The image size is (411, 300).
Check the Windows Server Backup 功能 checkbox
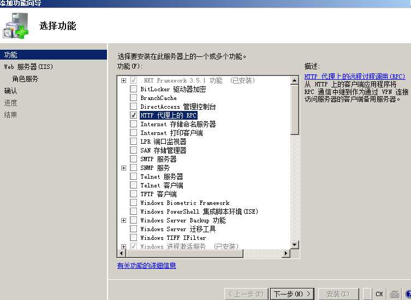click(133, 220)
